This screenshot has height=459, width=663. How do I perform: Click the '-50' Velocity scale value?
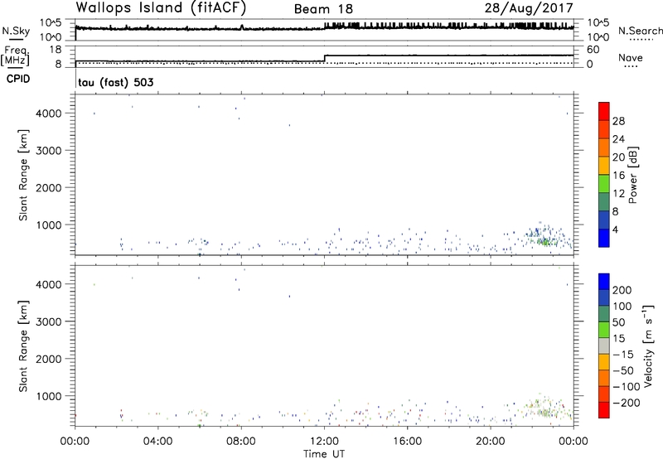click(x=623, y=370)
